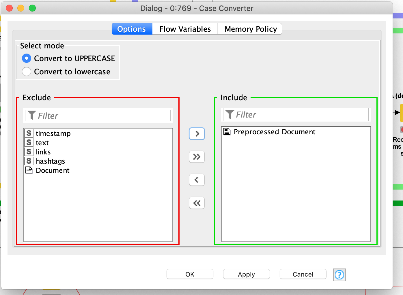Select Convert to UPPERCASE mode

click(27, 58)
